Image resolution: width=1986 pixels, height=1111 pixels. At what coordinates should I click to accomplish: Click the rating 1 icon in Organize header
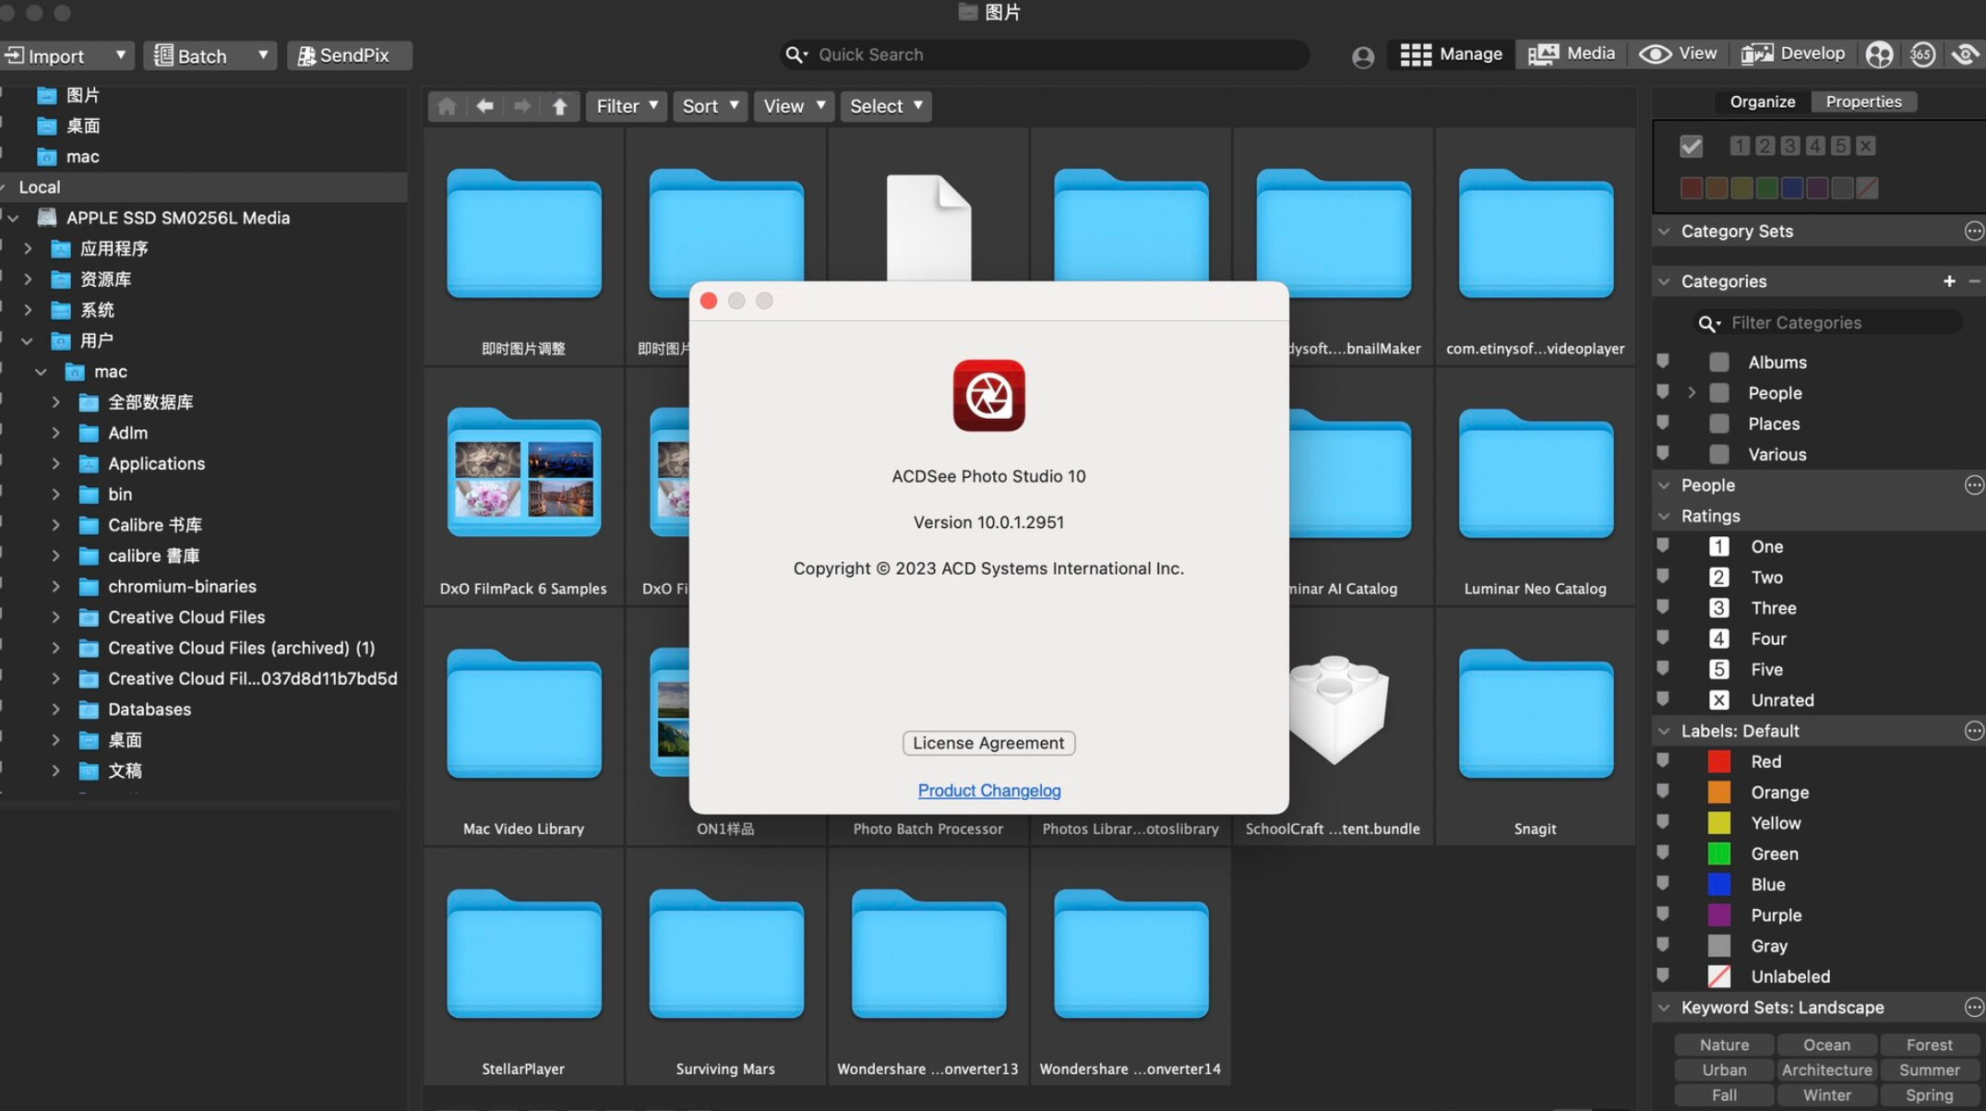coord(1740,146)
